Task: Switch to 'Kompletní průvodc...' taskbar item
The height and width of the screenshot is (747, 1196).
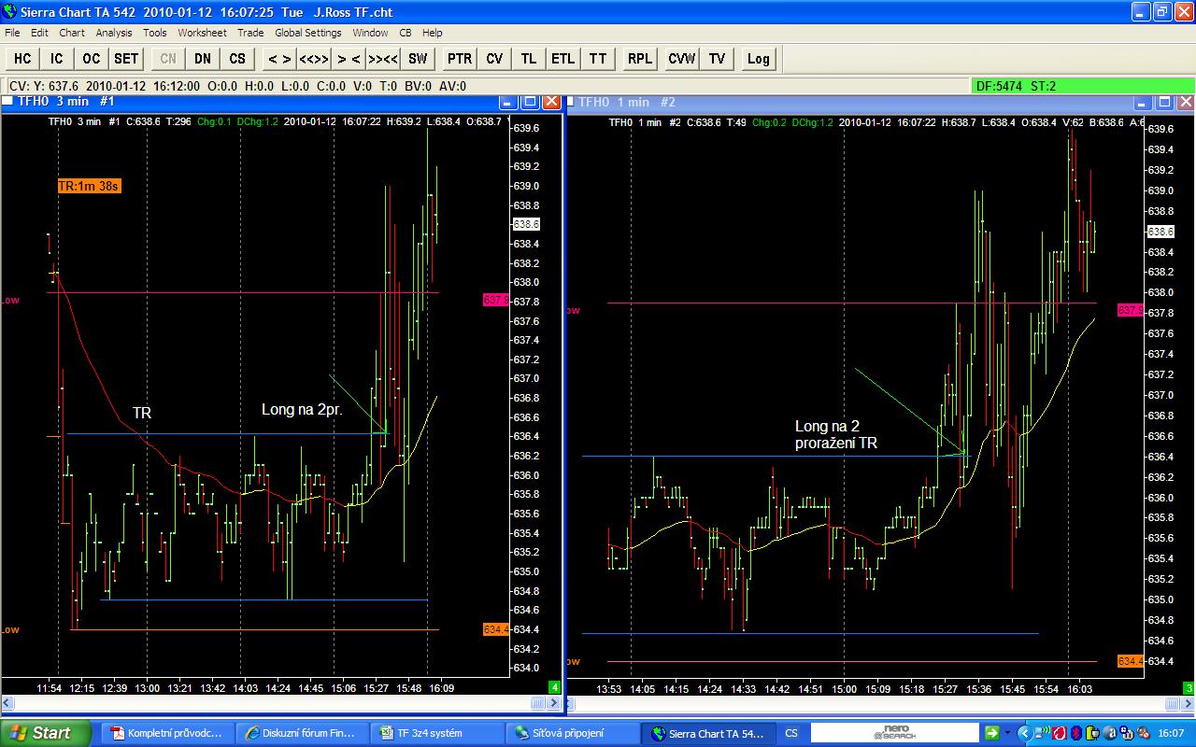Action: [x=166, y=733]
